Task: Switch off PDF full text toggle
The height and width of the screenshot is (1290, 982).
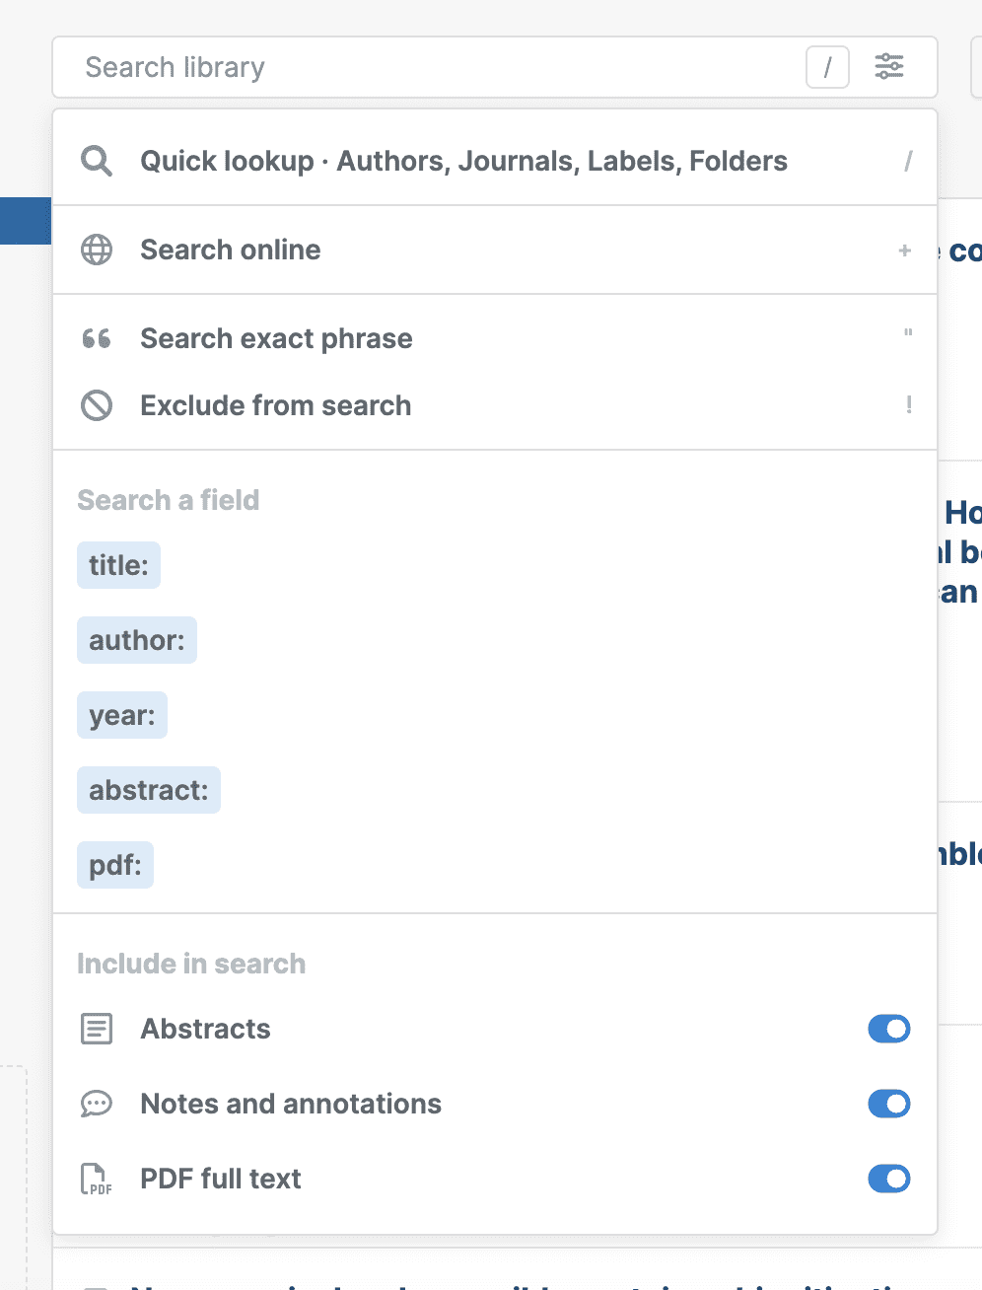Action: click(888, 1179)
